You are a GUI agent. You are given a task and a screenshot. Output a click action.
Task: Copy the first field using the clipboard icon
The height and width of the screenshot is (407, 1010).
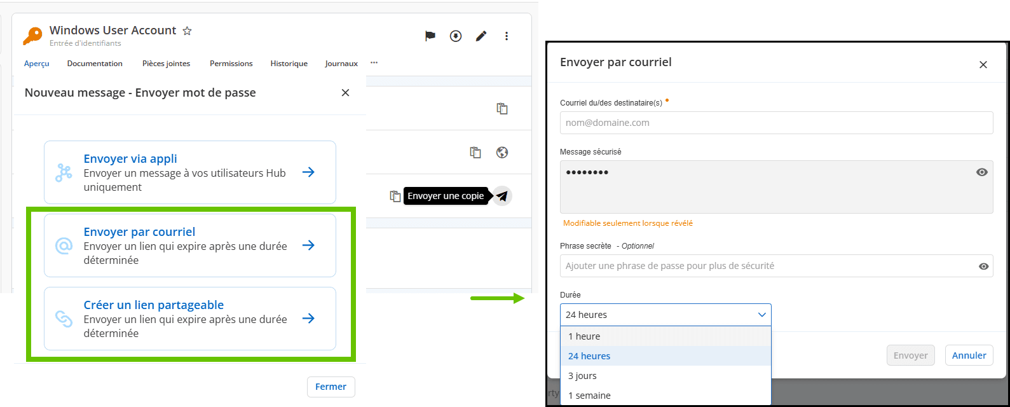(x=502, y=109)
